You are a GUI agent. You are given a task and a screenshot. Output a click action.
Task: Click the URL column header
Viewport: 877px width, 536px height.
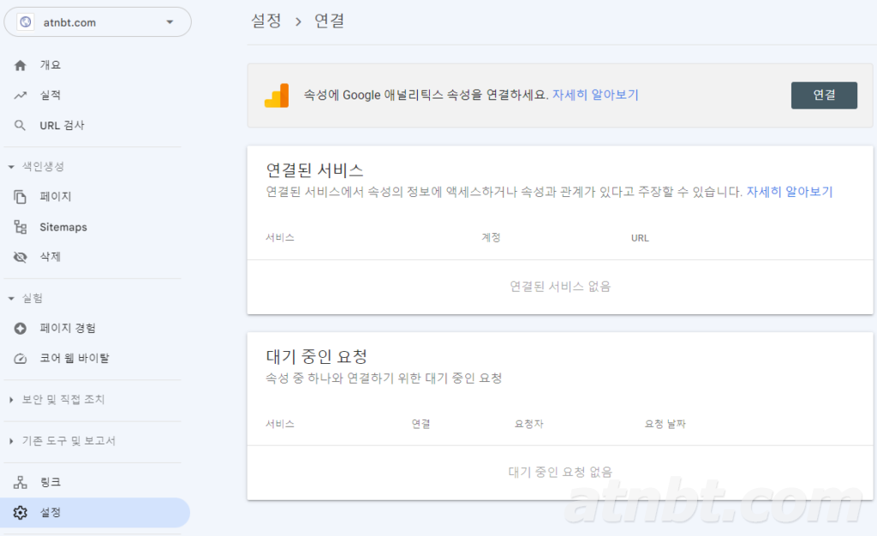(640, 238)
